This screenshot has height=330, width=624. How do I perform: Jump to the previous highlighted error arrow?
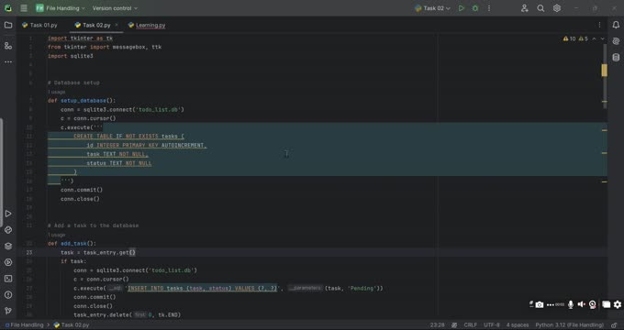point(594,38)
